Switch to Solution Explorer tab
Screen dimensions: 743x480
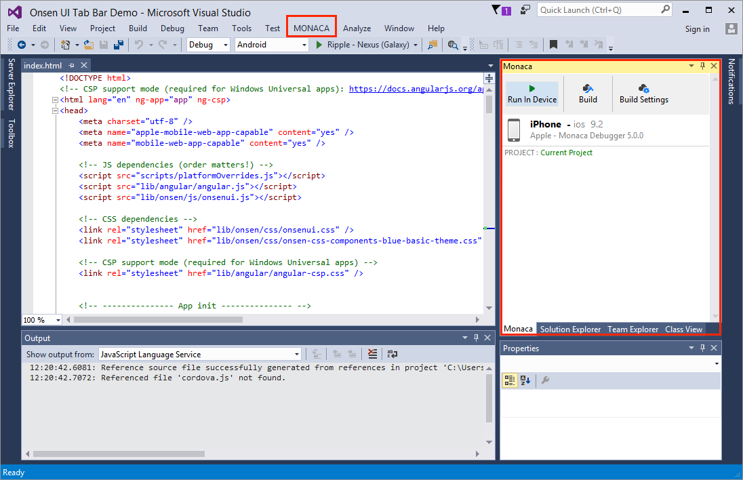(571, 329)
